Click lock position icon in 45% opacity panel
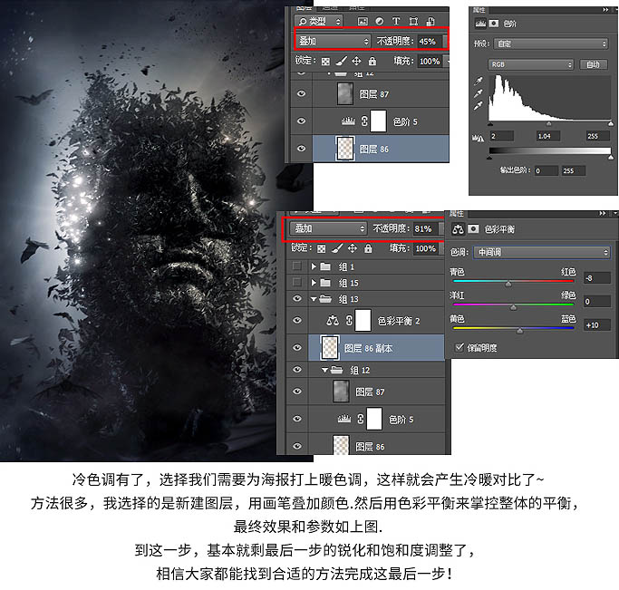 pyautogui.click(x=356, y=61)
